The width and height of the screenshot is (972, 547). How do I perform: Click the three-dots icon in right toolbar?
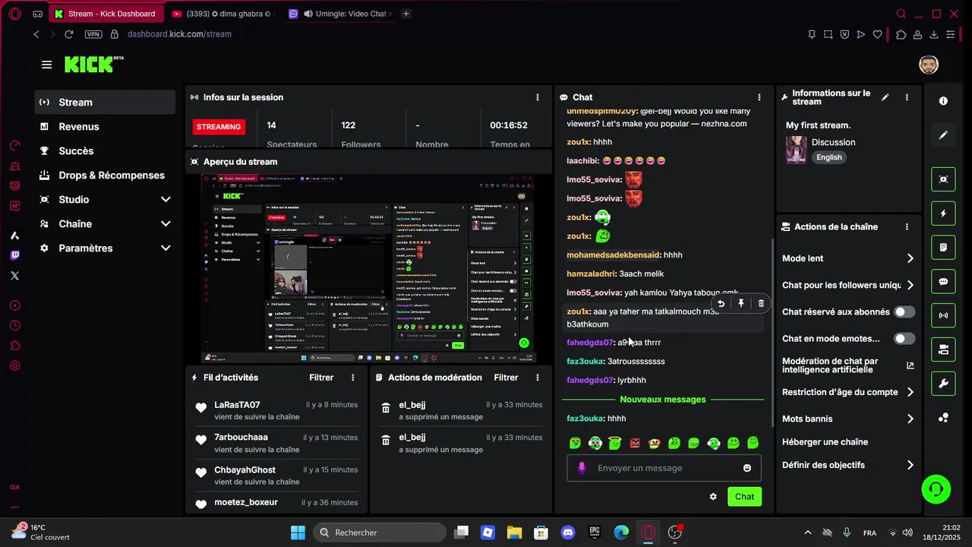point(943,418)
